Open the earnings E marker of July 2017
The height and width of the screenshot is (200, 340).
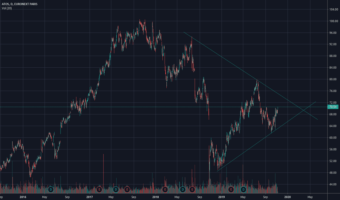coord(127,189)
